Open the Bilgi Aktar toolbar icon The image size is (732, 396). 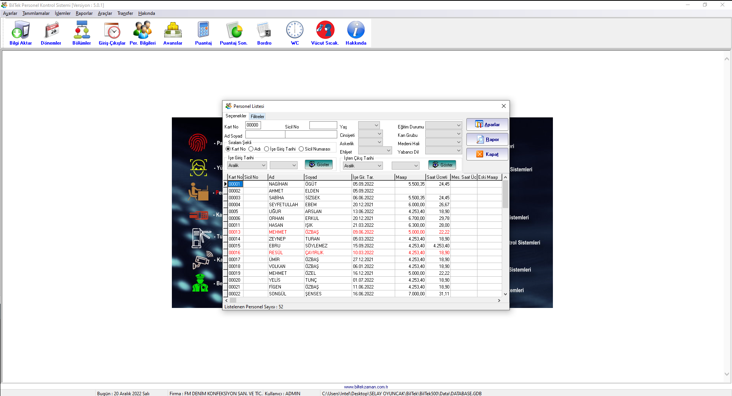click(x=21, y=33)
